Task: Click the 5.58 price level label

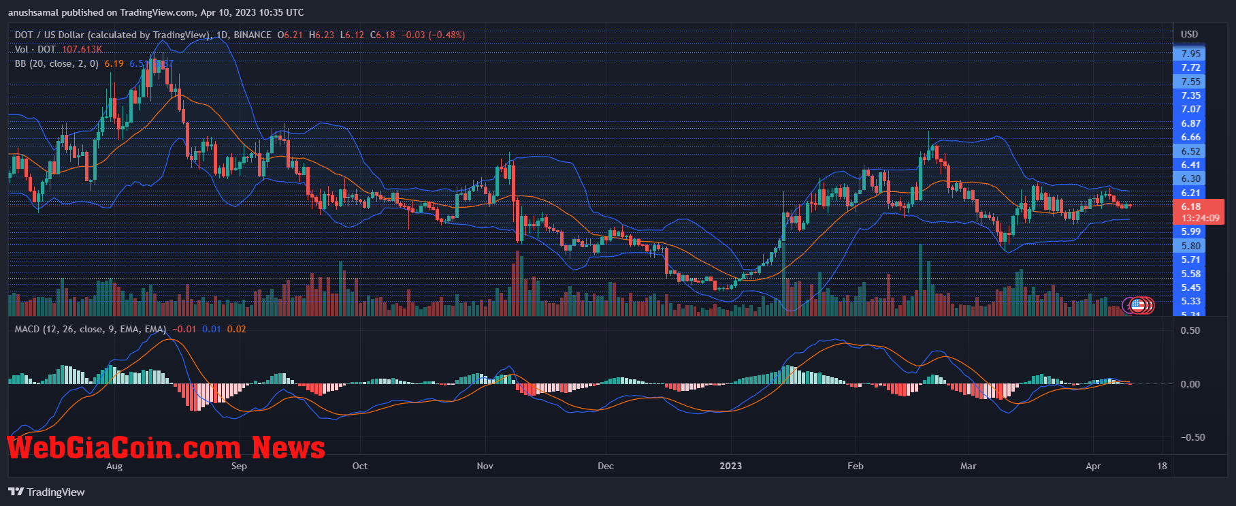Action: tap(1190, 274)
